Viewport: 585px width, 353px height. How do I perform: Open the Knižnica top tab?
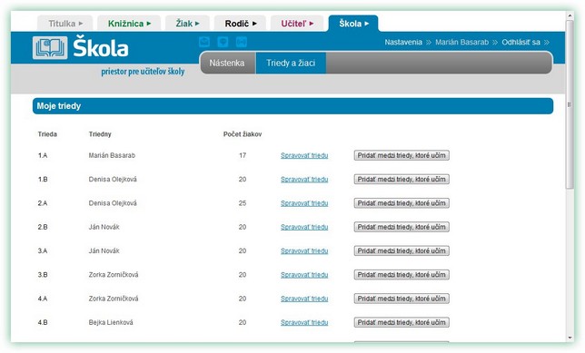coord(129,24)
